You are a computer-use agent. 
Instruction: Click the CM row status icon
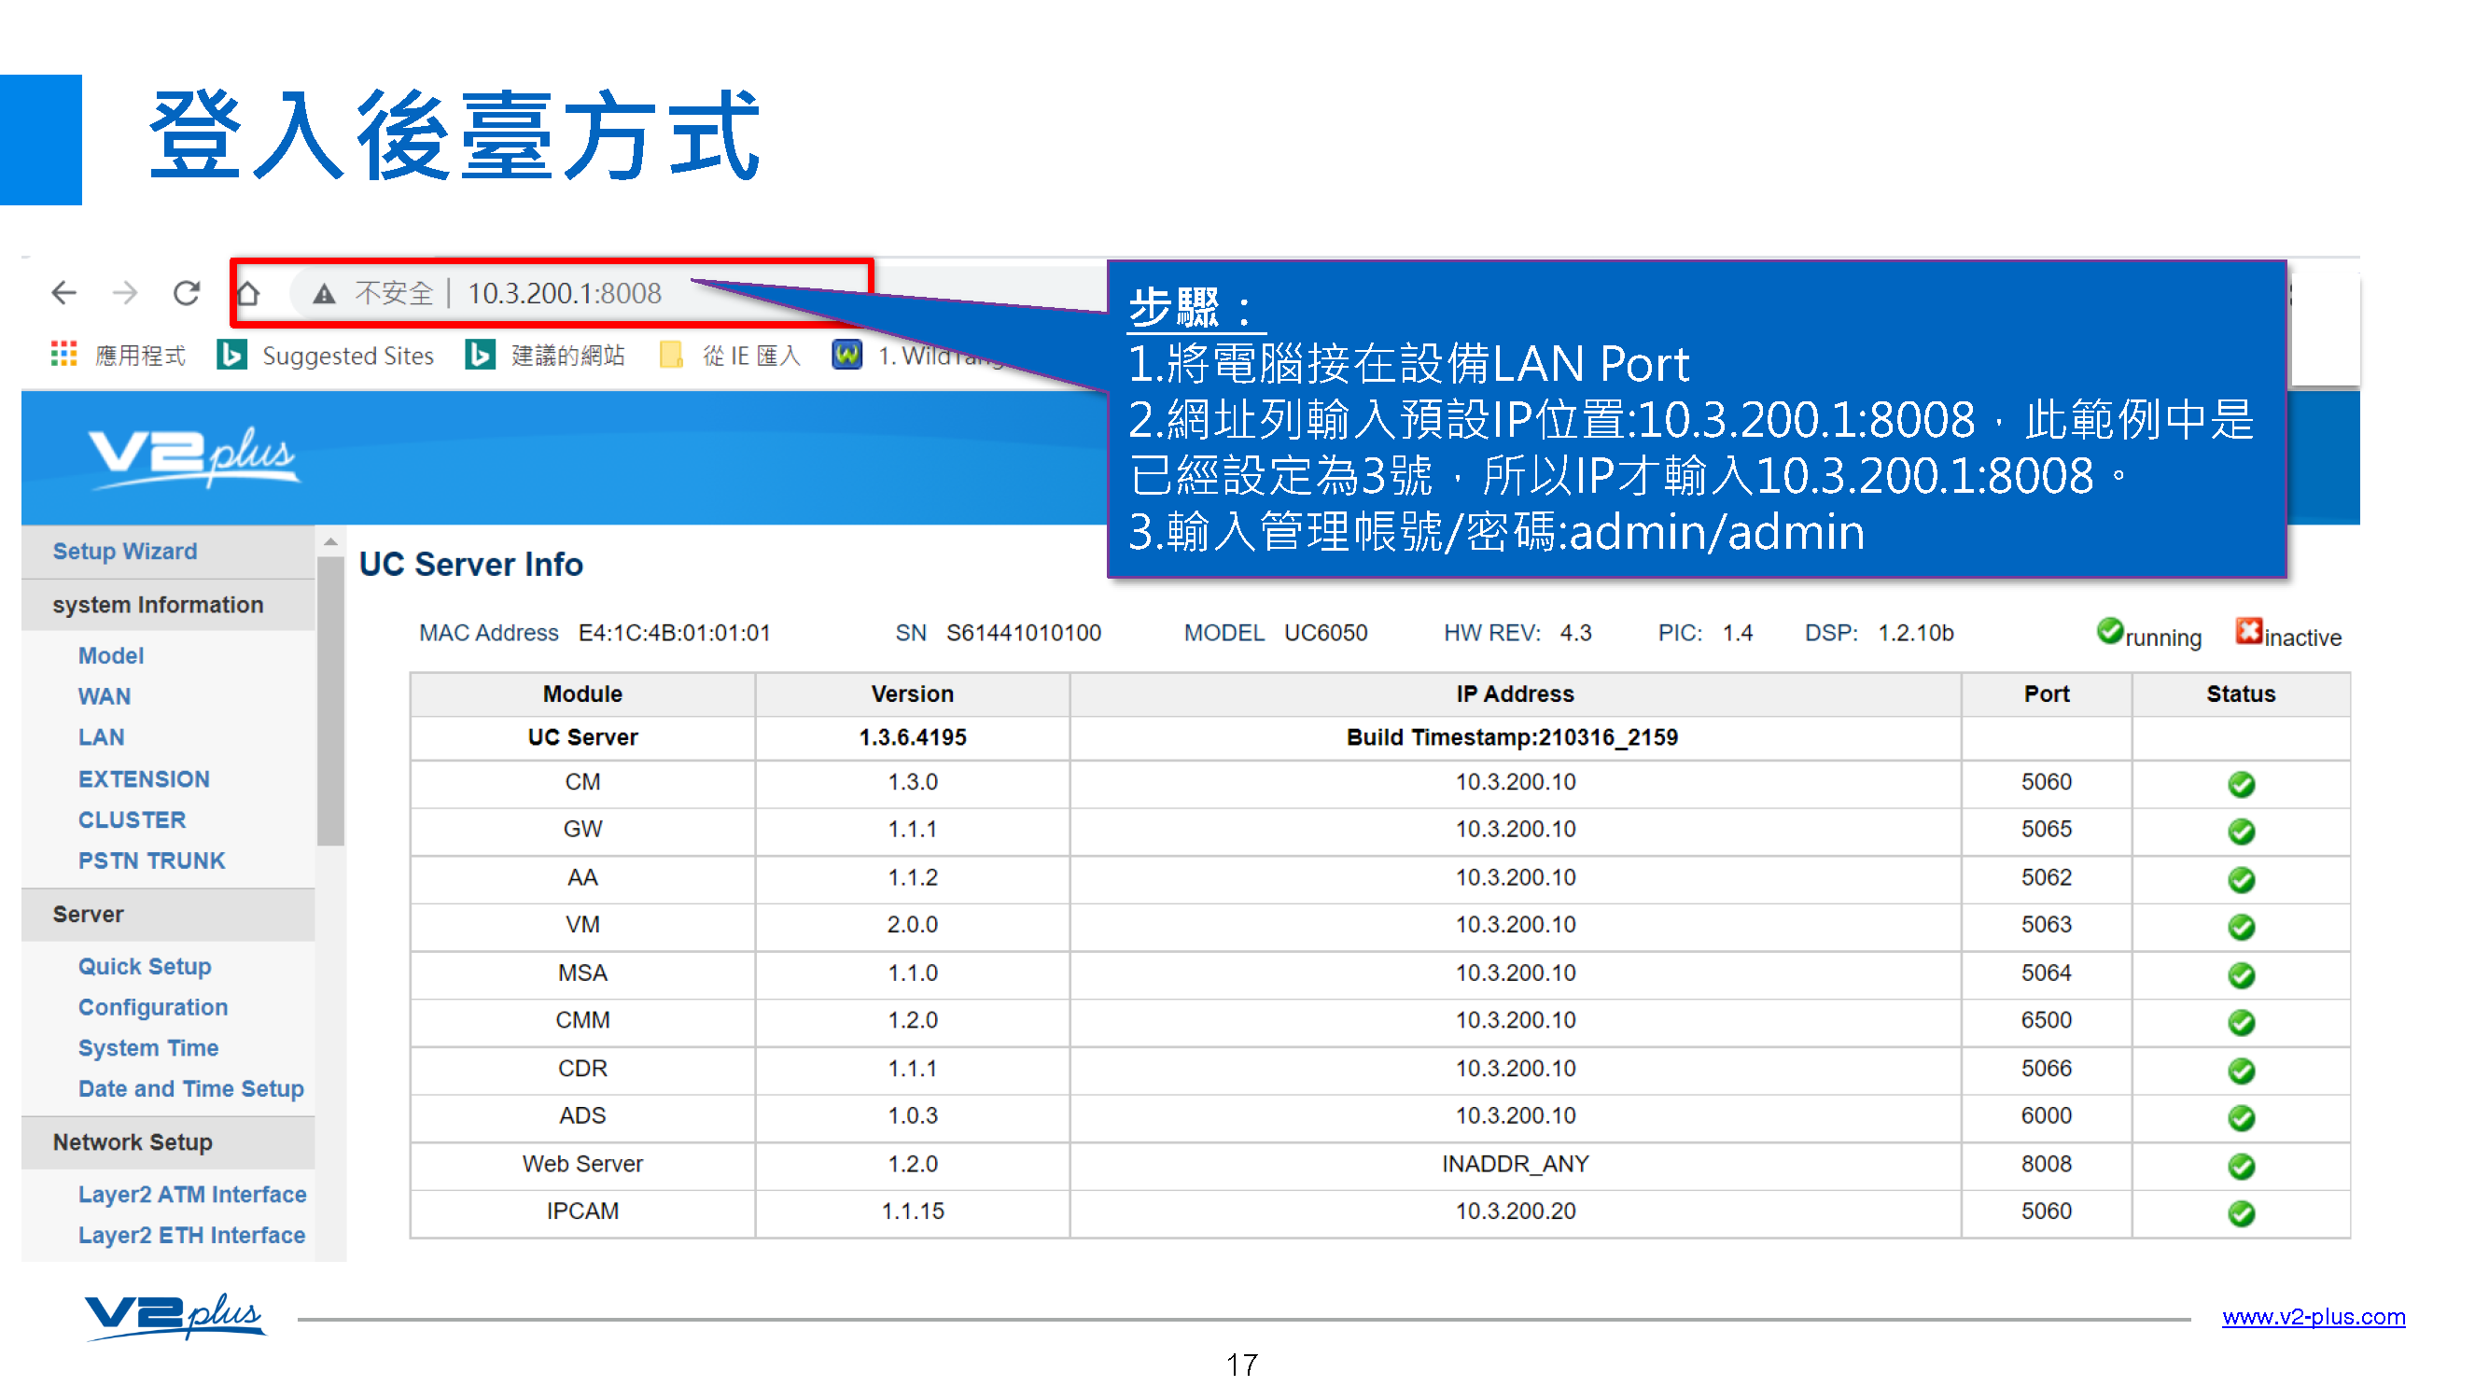point(2242,785)
